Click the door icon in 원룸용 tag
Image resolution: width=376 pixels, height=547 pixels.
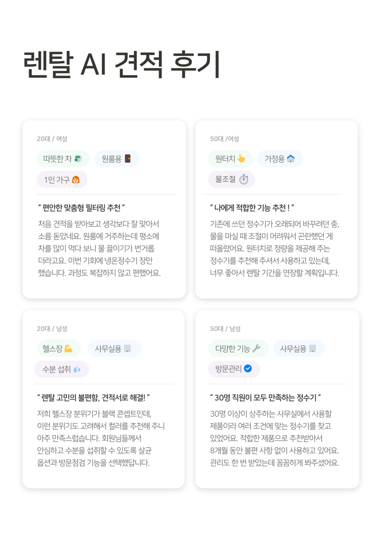128,159
